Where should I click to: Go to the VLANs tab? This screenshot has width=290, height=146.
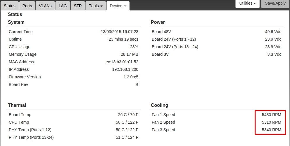pos(45,6)
